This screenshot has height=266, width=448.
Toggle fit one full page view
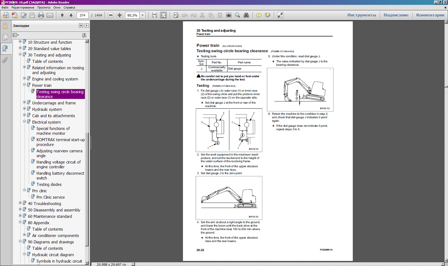pyautogui.click(x=164, y=15)
